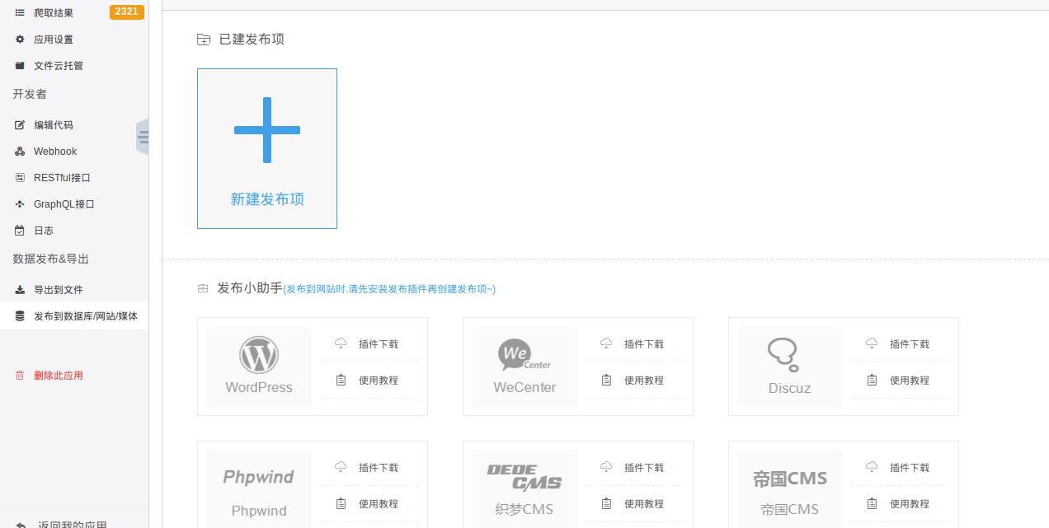Open the WordPress logo tile

click(259, 366)
